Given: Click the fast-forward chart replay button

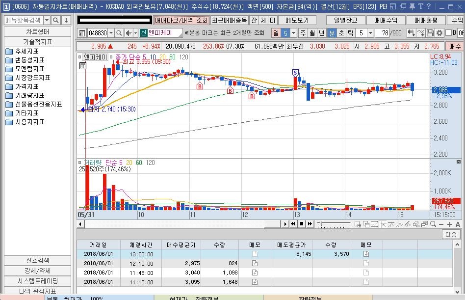Looking at the screenshot, I should point(310,224).
